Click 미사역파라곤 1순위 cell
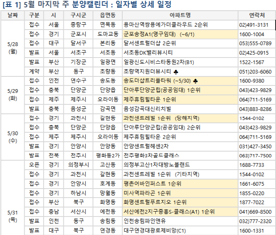The image size is (276, 235). [180, 193]
